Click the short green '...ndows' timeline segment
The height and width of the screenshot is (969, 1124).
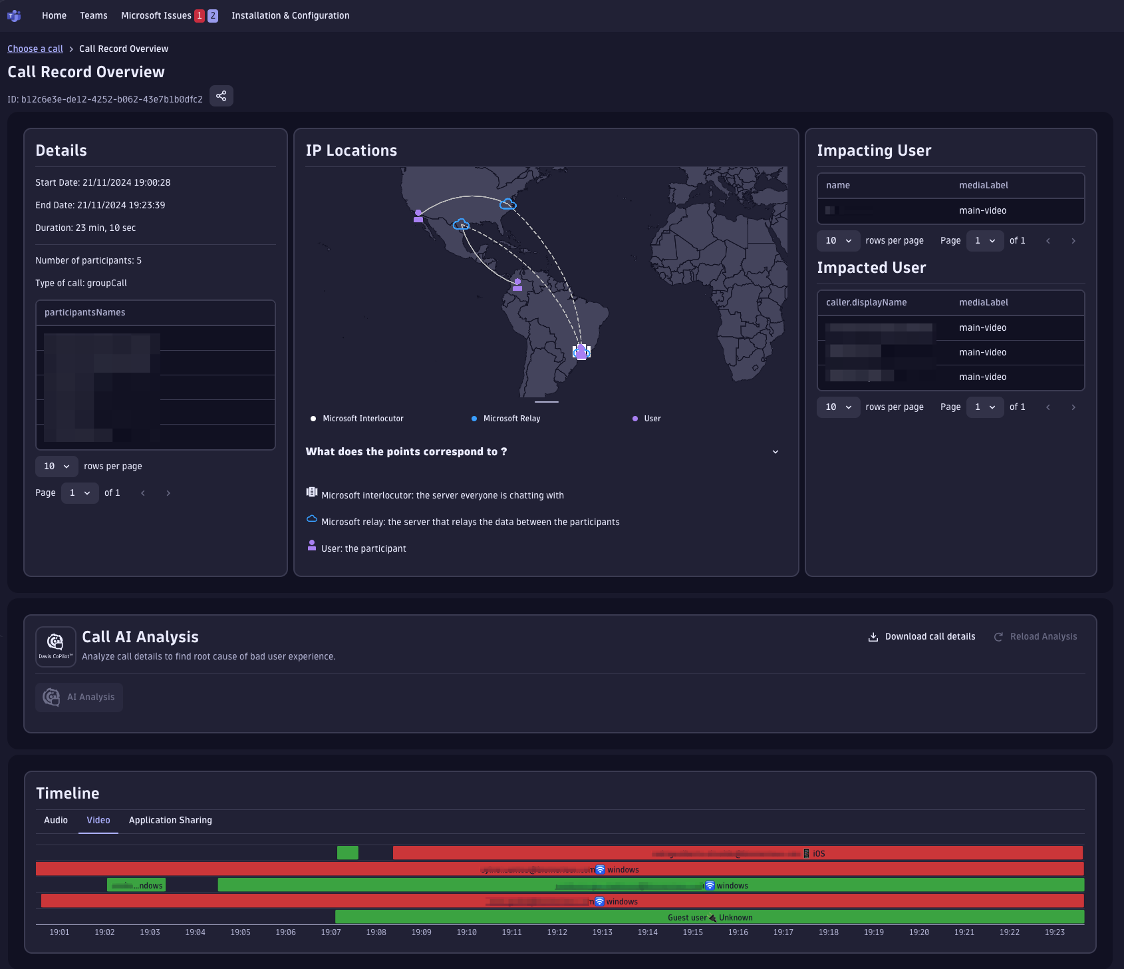click(x=136, y=885)
